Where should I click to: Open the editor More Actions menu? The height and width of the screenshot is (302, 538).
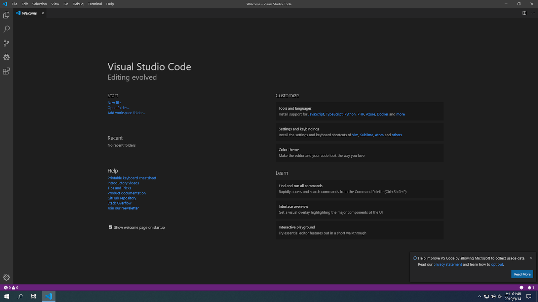tap(533, 13)
